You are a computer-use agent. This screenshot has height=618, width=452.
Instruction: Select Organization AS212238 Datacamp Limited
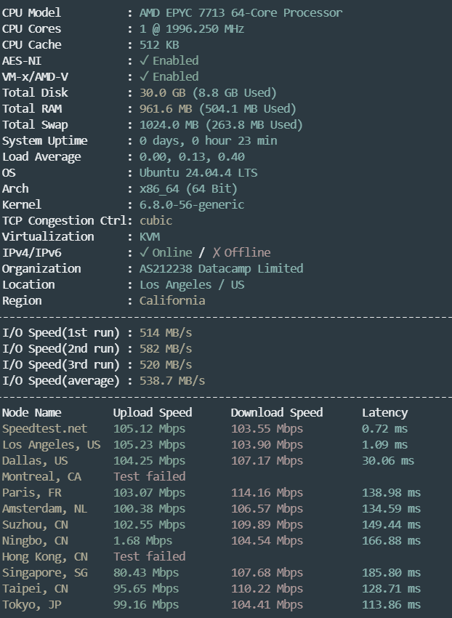(221, 268)
